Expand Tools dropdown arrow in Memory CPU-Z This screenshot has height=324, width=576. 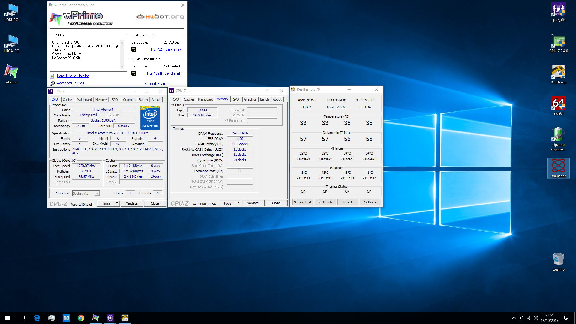(238, 203)
